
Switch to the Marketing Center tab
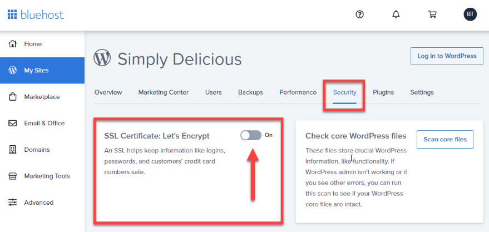tap(164, 92)
